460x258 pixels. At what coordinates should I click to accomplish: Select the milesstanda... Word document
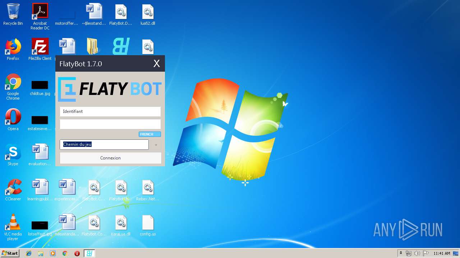pos(67,225)
